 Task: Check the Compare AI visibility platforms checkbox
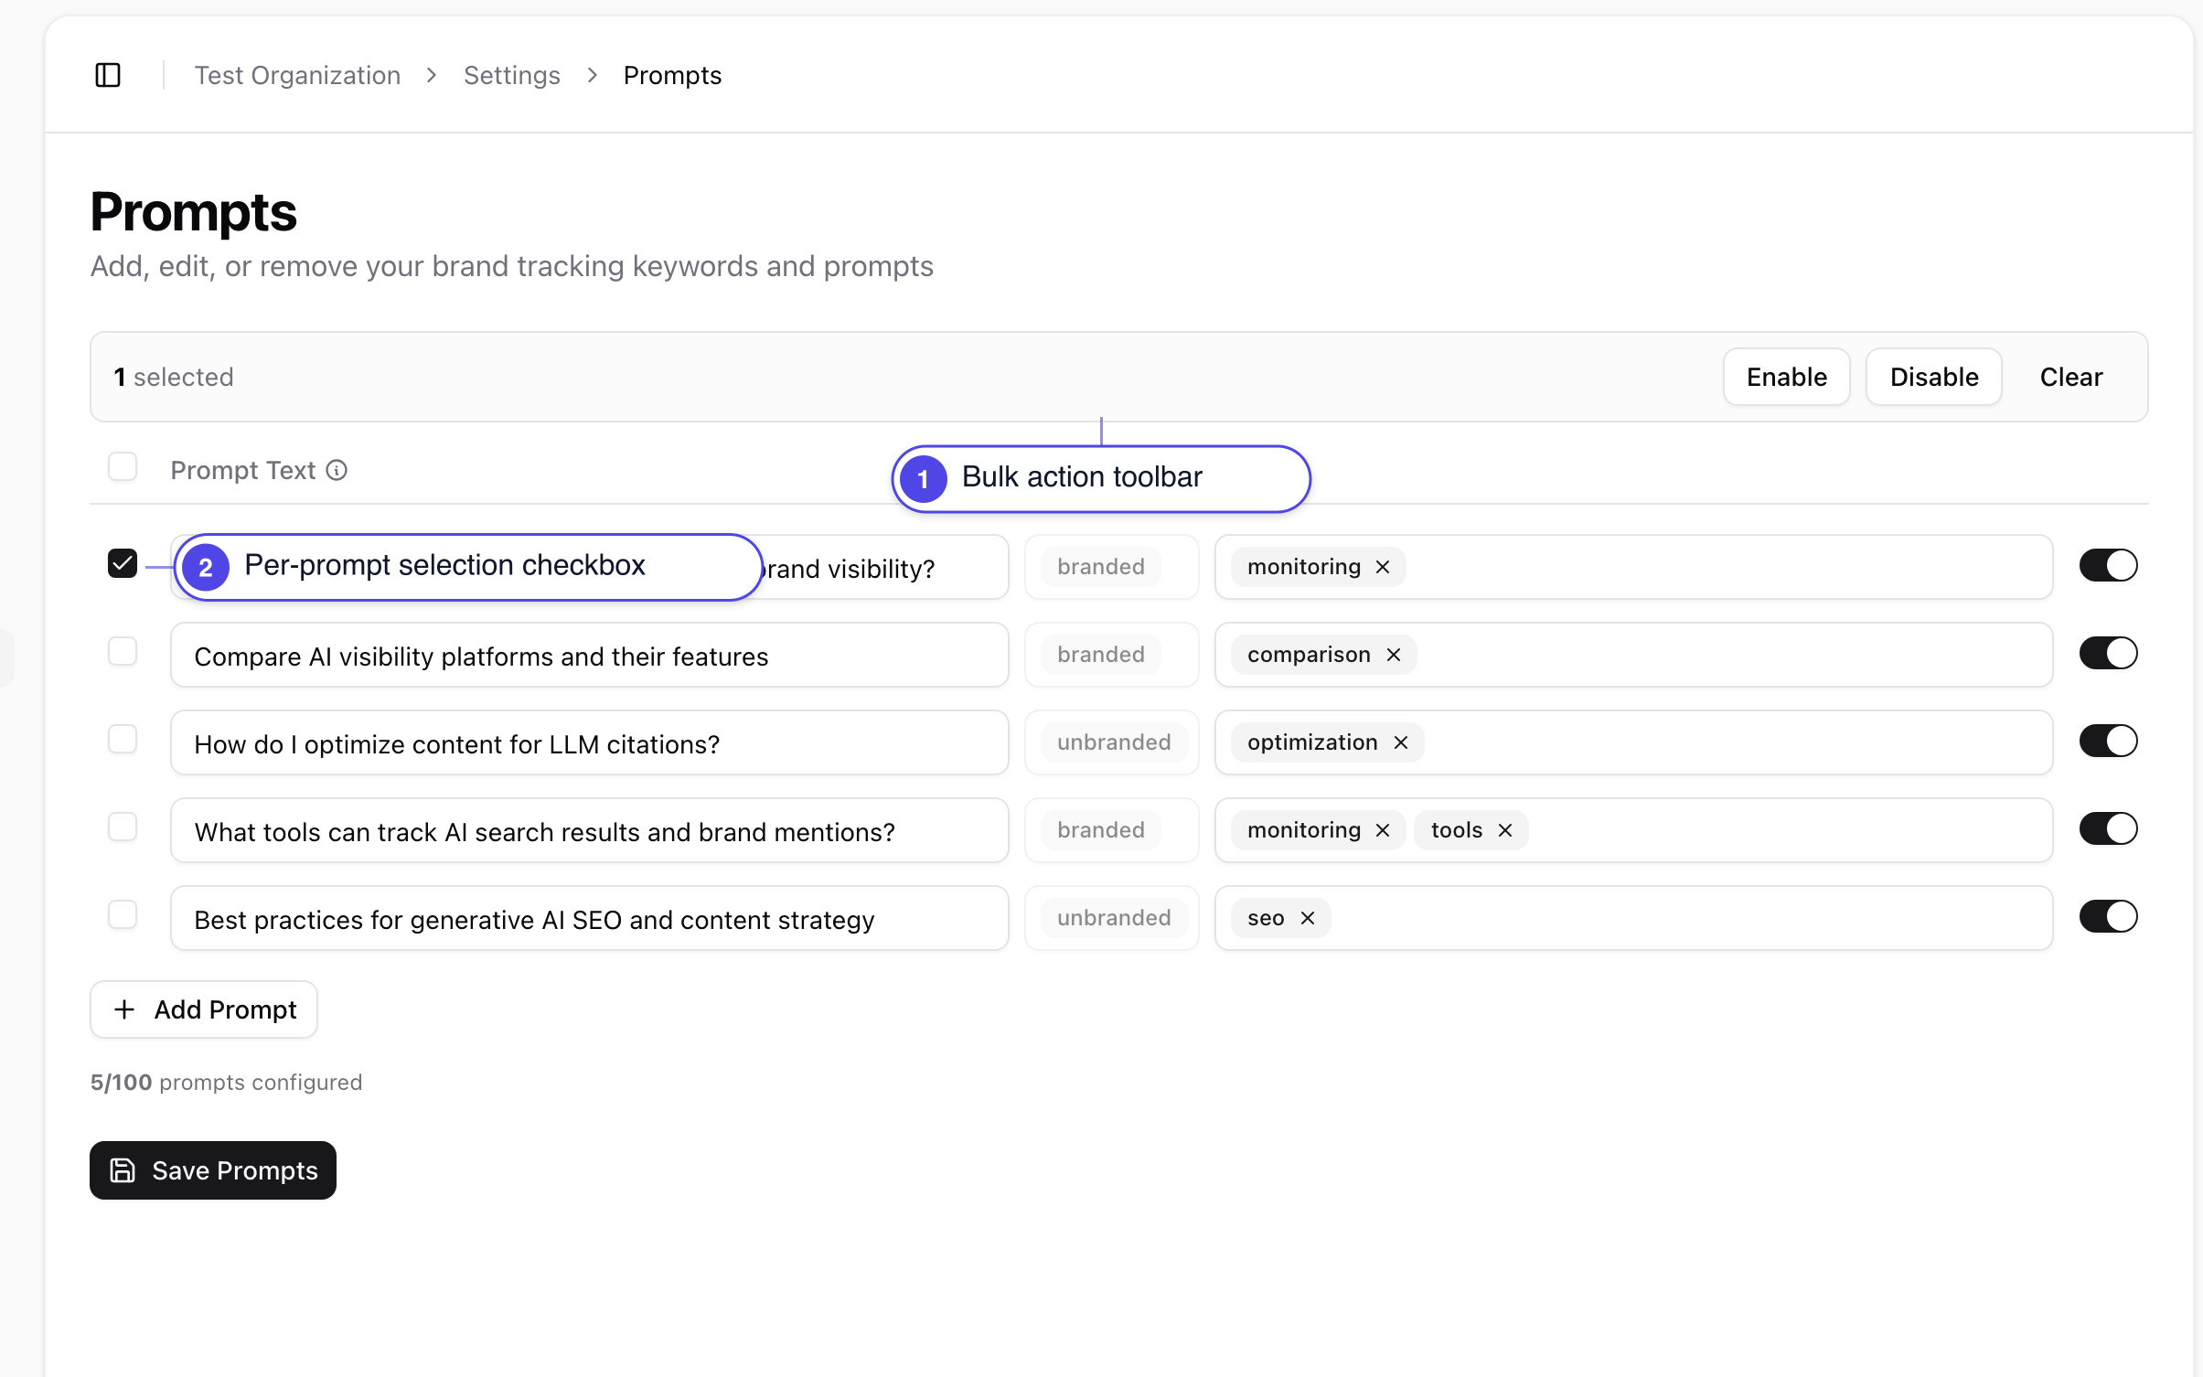point(123,651)
